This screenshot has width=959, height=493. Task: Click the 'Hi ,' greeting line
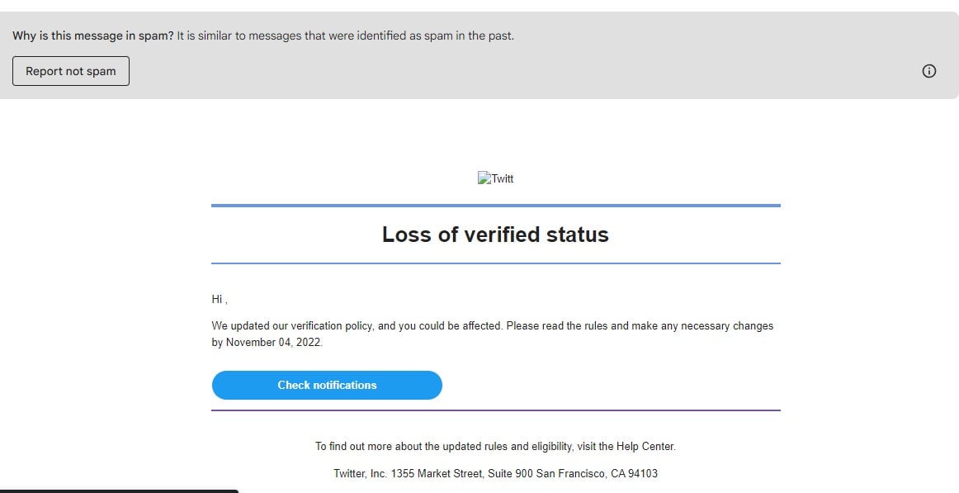coord(217,299)
